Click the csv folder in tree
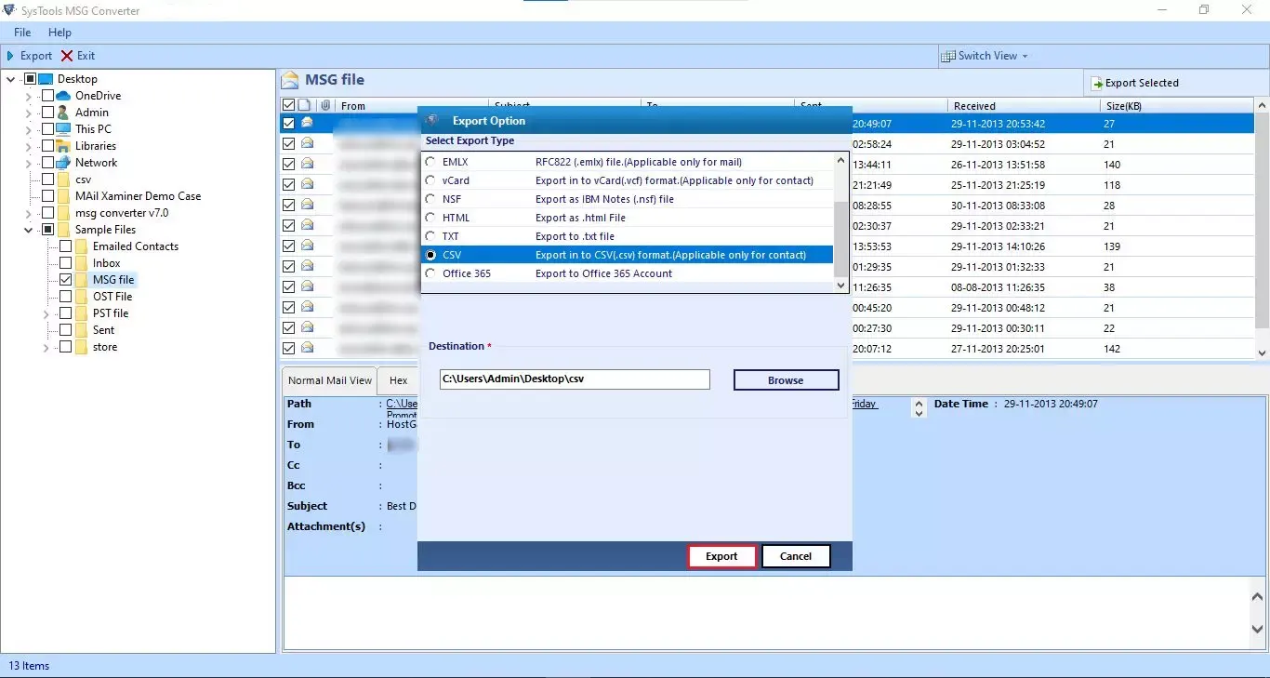Screen dimensions: 1270x678 tap(84, 179)
